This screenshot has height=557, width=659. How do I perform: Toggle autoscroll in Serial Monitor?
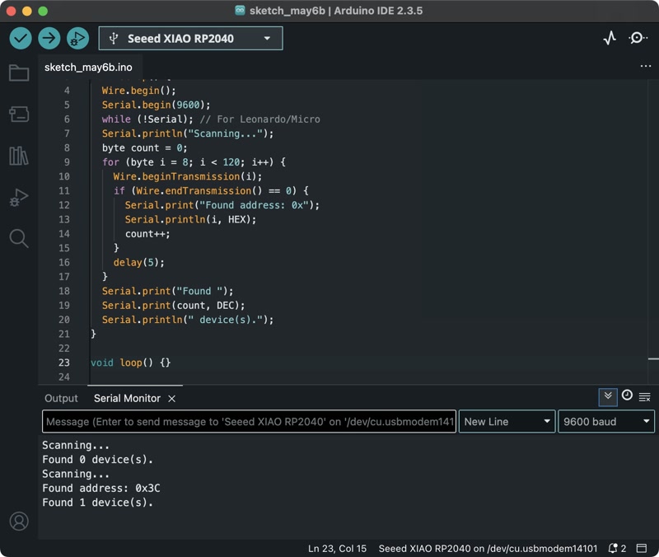coord(608,397)
